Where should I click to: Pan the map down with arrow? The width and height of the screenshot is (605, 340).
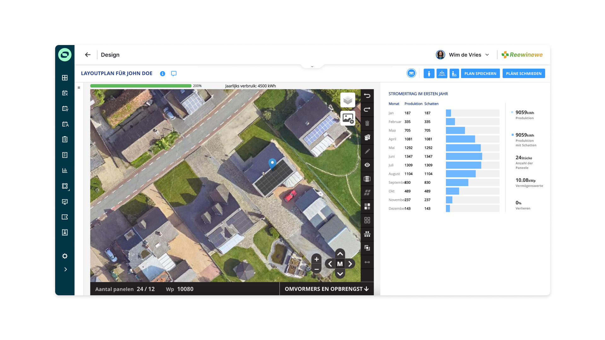(340, 274)
